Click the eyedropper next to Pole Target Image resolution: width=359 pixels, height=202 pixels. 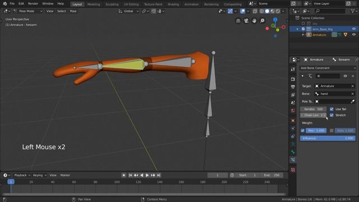(353, 102)
